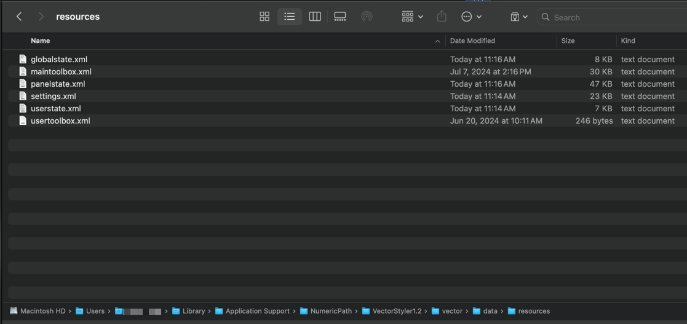Click the Share button in toolbar
The width and height of the screenshot is (687, 324).
point(442,17)
